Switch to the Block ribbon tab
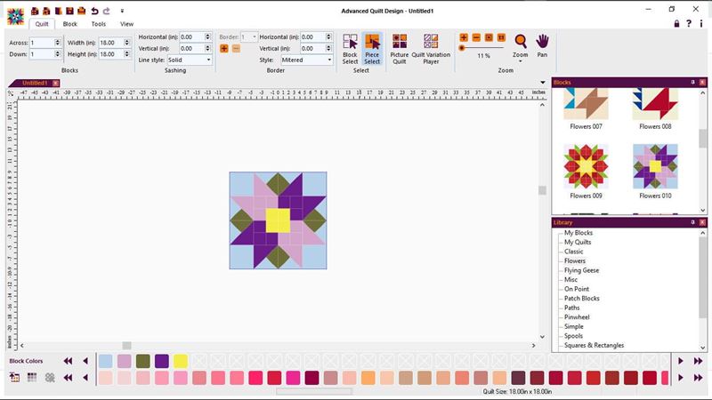Screen dimensions: 712x400 69,24
